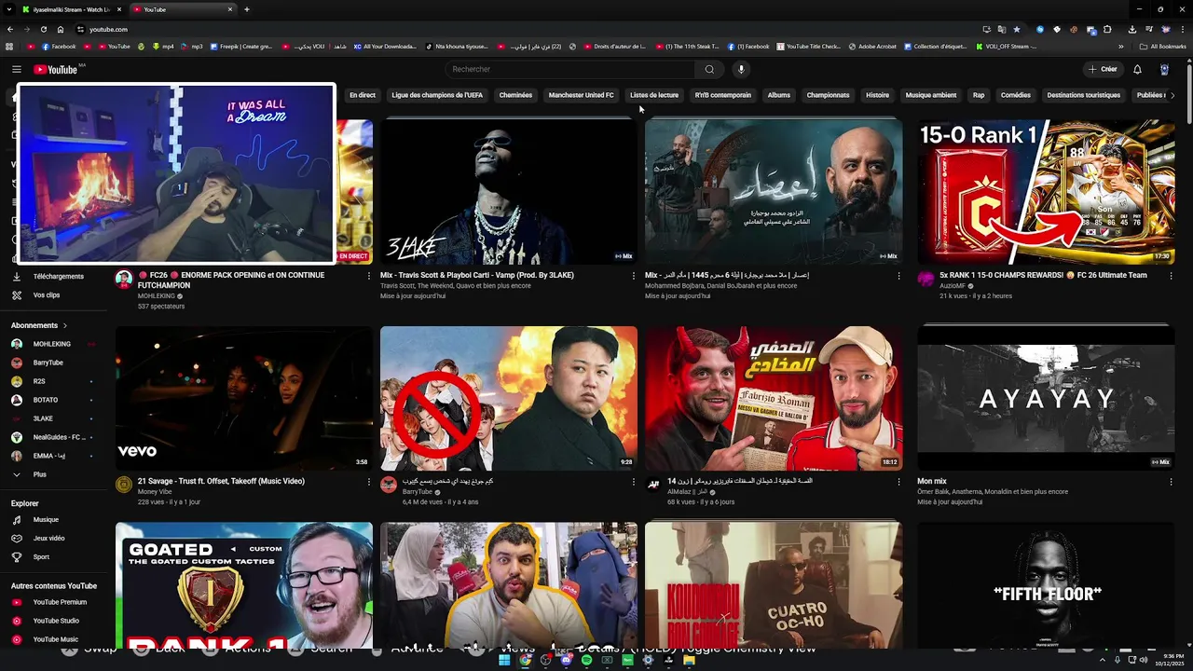Click the Money Vibe channel avatar

pyautogui.click(x=124, y=484)
